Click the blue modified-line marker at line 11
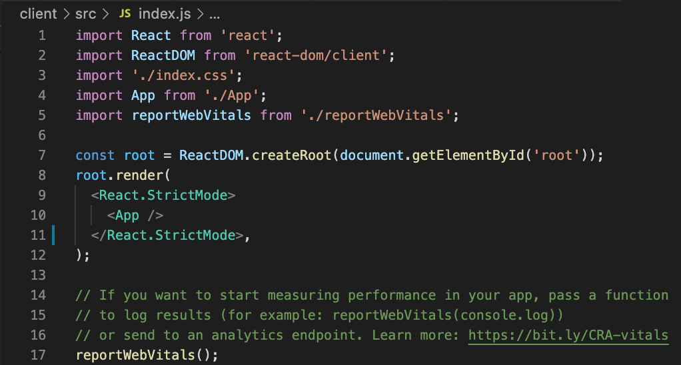 coord(53,235)
